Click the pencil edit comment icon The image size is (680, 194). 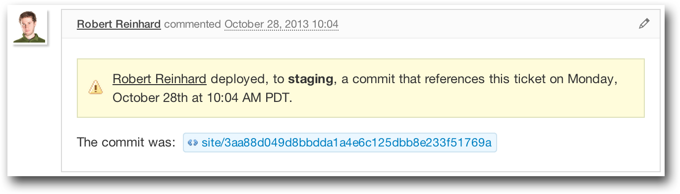tap(644, 24)
